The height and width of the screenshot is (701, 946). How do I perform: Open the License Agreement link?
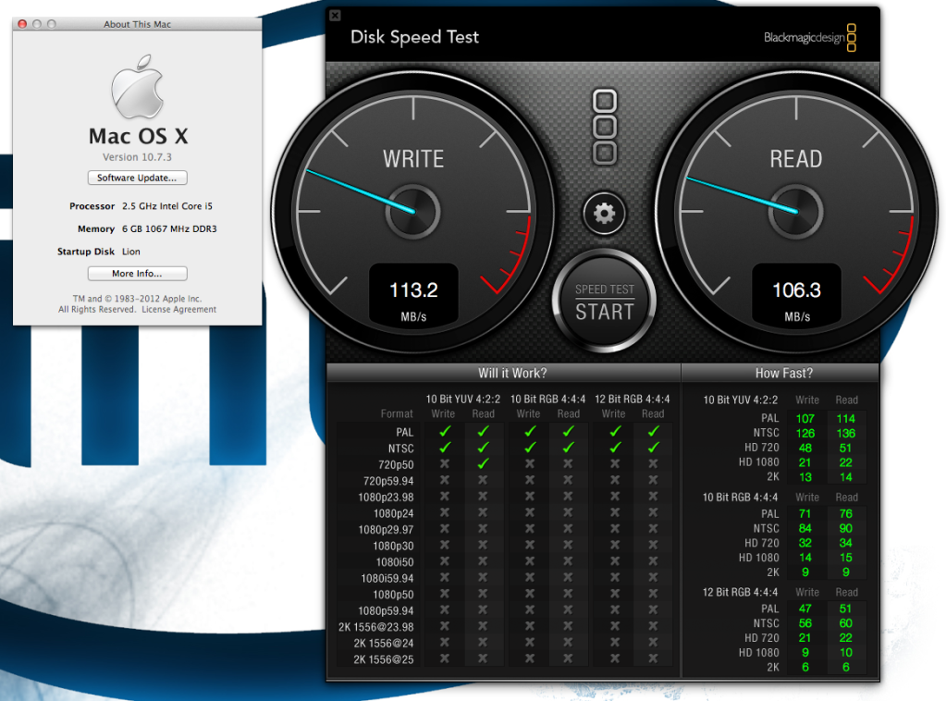coord(178,310)
